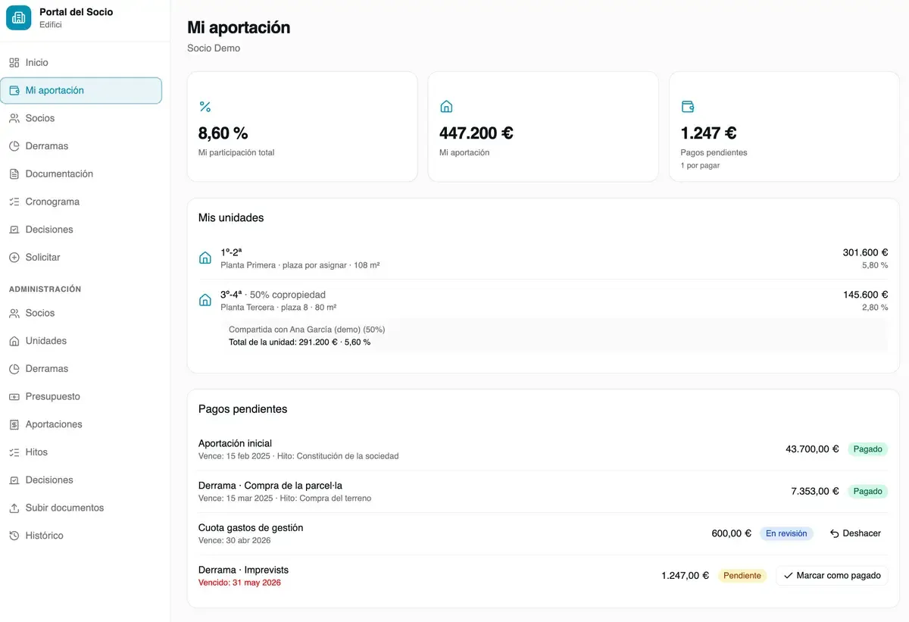
Task: Click the receipt icon beside Aportaciones
Action: coord(14,424)
